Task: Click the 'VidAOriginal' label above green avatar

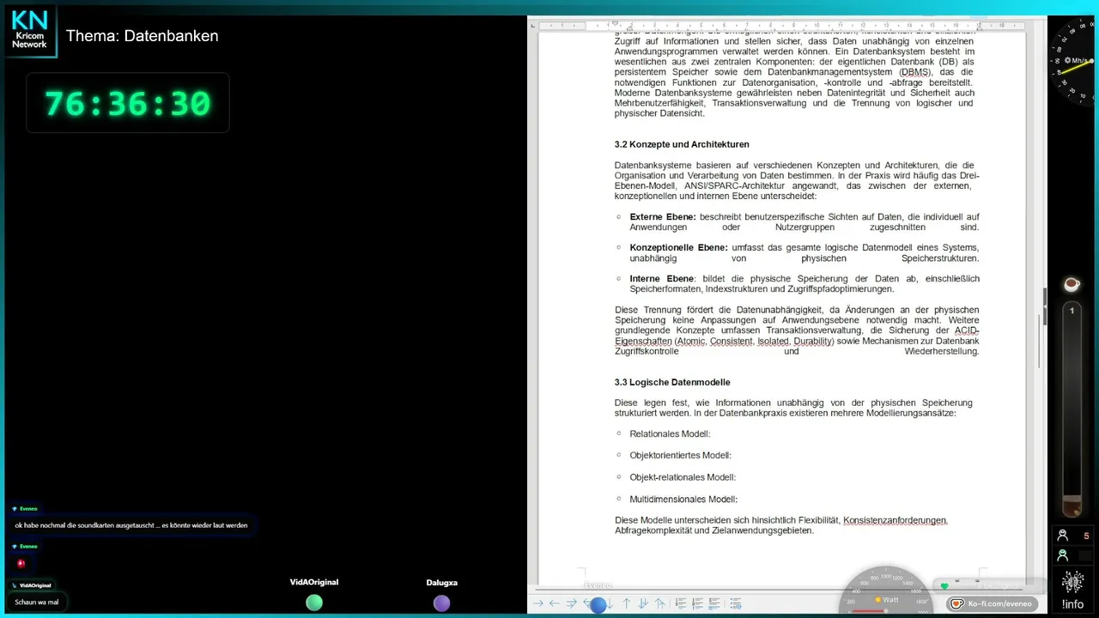Action: coord(314,582)
